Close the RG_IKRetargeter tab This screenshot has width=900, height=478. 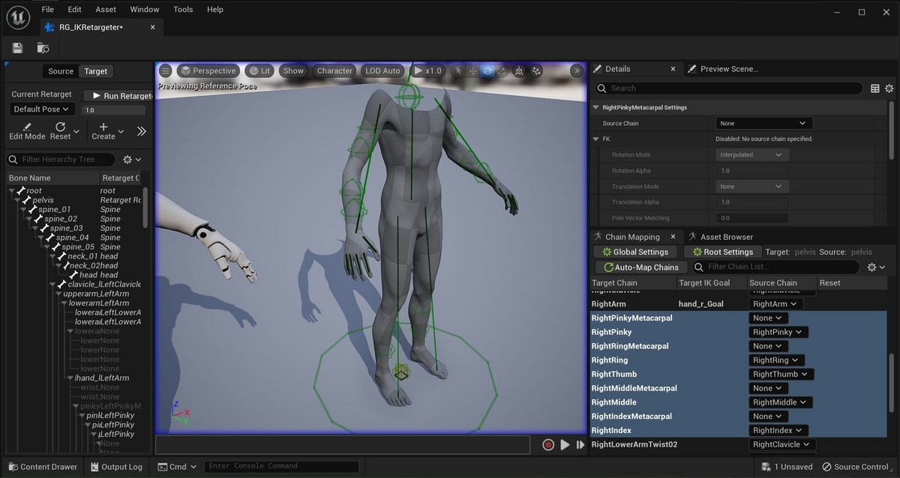pyautogui.click(x=153, y=27)
